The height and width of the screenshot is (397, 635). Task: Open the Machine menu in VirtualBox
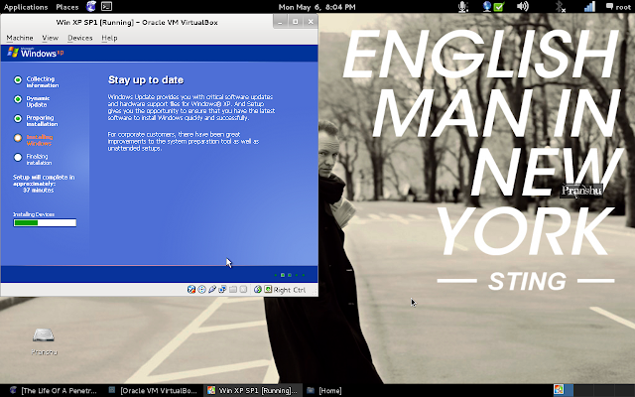click(20, 38)
